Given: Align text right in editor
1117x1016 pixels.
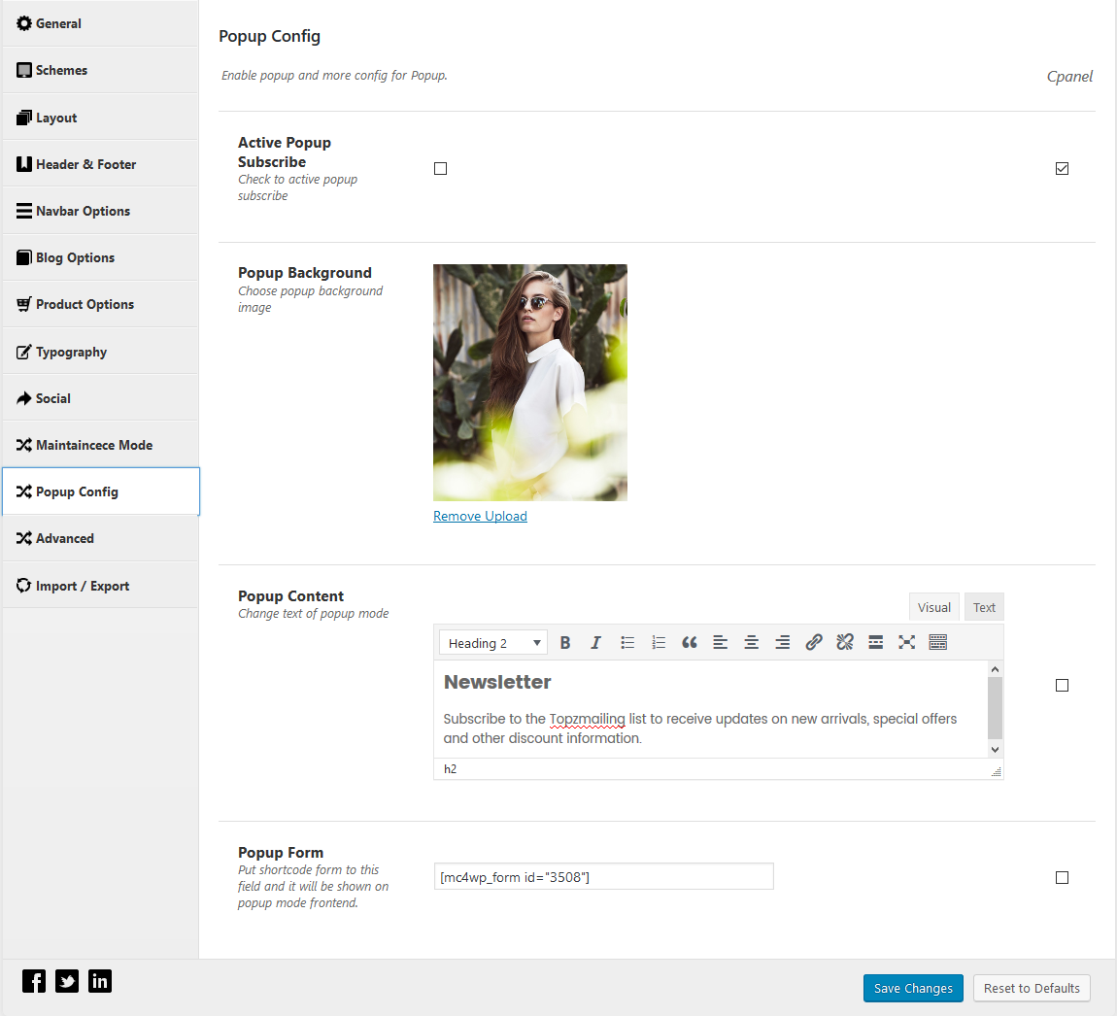Looking at the screenshot, I should coord(782,643).
